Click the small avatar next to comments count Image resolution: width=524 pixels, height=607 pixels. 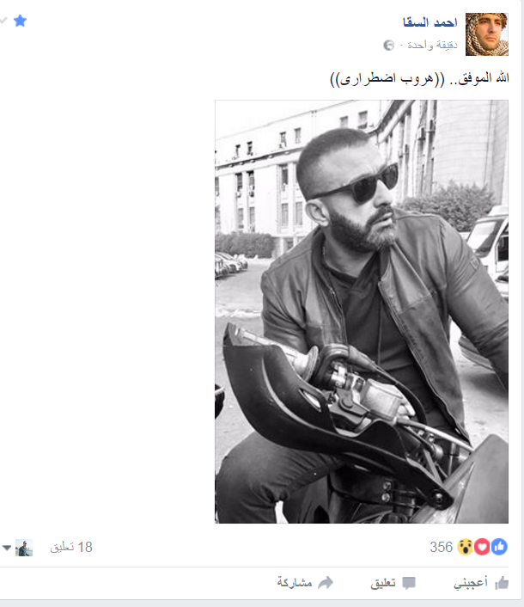(x=24, y=548)
